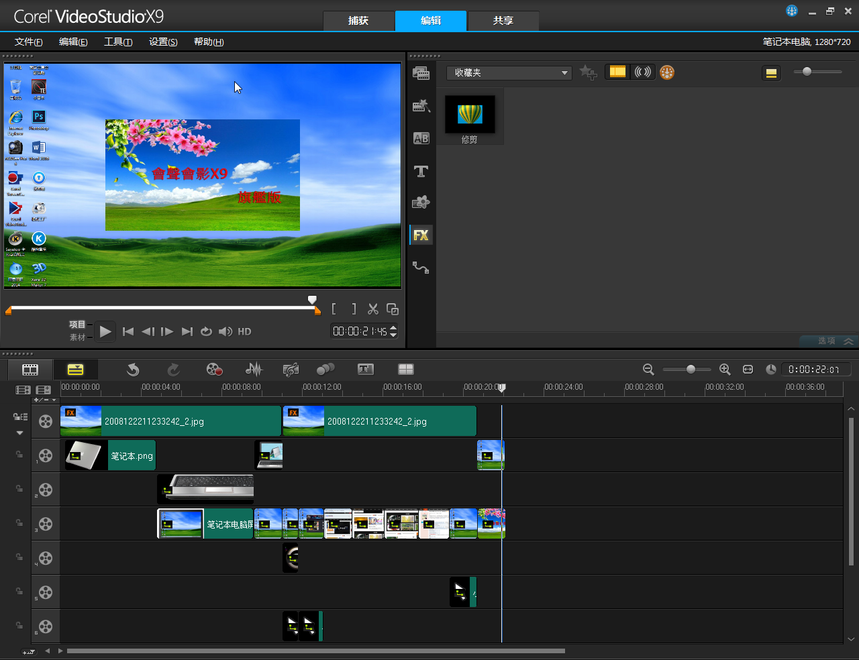Show audio filters in the library
Viewport: 859px width, 660px height.
(643, 72)
